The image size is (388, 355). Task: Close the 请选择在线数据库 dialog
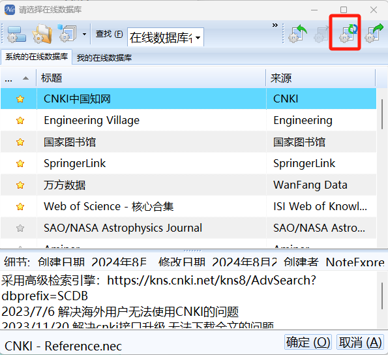(374, 10)
